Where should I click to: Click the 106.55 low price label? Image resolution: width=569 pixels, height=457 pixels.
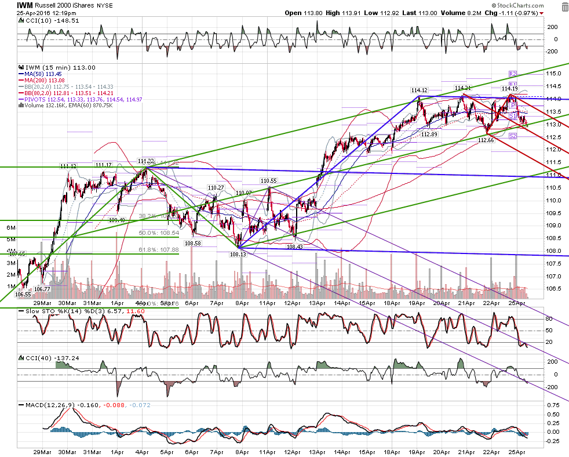click(x=23, y=294)
